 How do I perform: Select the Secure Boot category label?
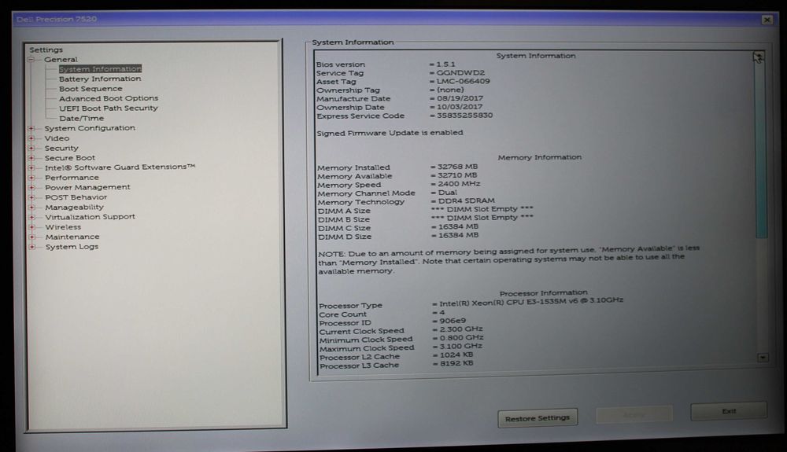[70, 158]
